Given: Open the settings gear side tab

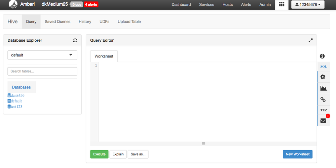Looking at the screenshot, I should click(x=323, y=77).
